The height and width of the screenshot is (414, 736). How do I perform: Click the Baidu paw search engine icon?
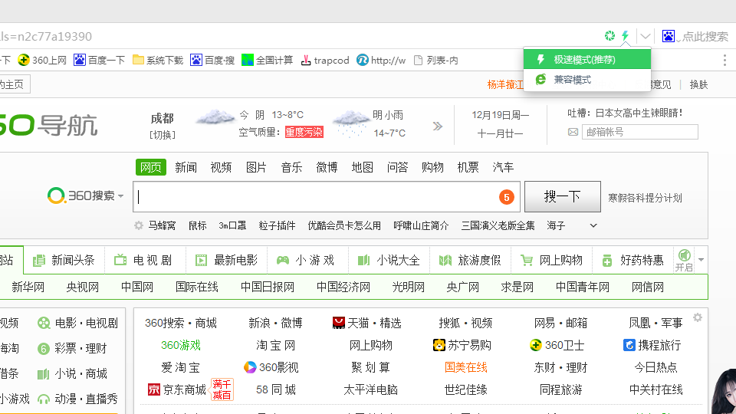coord(669,36)
